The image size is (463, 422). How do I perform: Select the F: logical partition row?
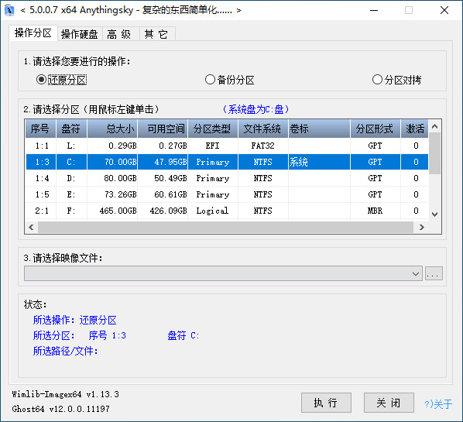pos(227,211)
